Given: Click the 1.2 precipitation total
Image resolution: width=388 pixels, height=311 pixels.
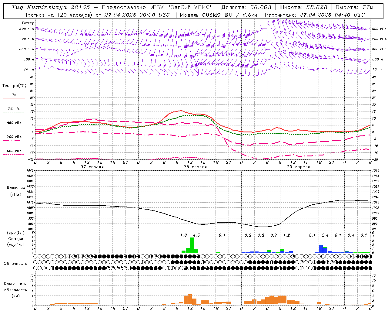Looking at the screenshot, I should [x=286, y=235].
